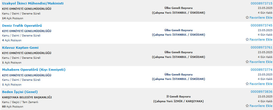273x110 pixels.
Task: Open the Kılavuz Kaptan-Gemi job listing
Action: click(x=20, y=48)
